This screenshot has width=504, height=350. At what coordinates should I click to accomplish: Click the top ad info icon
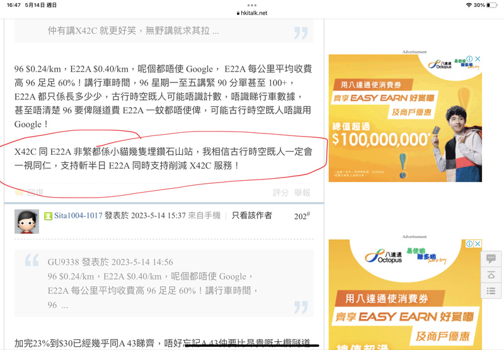(x=469, y=59)
